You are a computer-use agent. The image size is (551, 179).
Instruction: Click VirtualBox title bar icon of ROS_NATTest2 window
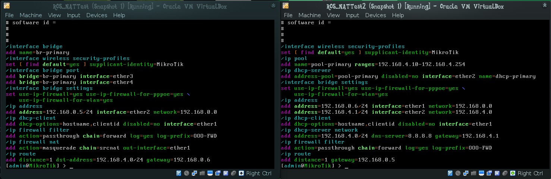click(286, 6)
